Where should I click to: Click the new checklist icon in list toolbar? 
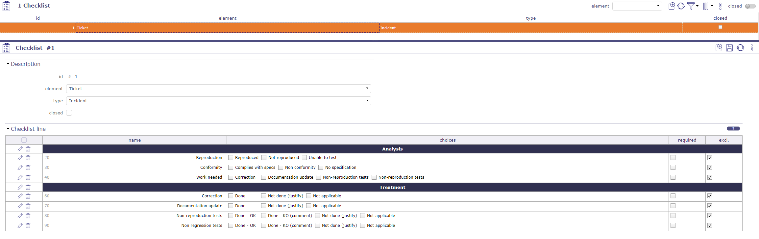click(x=672, y=6)
